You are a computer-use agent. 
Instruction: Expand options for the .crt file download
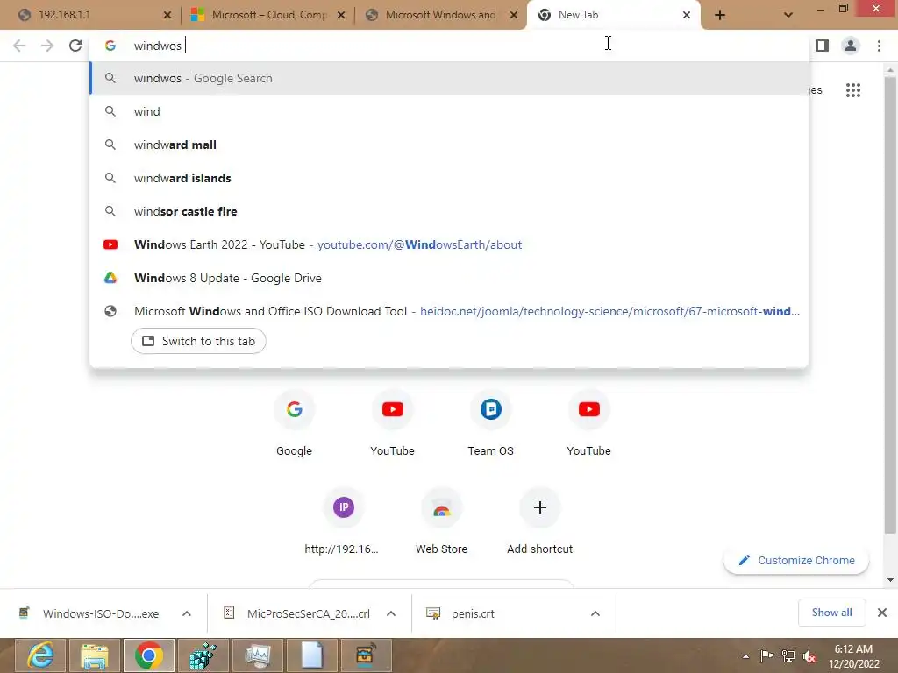click(x=595, y=613)
